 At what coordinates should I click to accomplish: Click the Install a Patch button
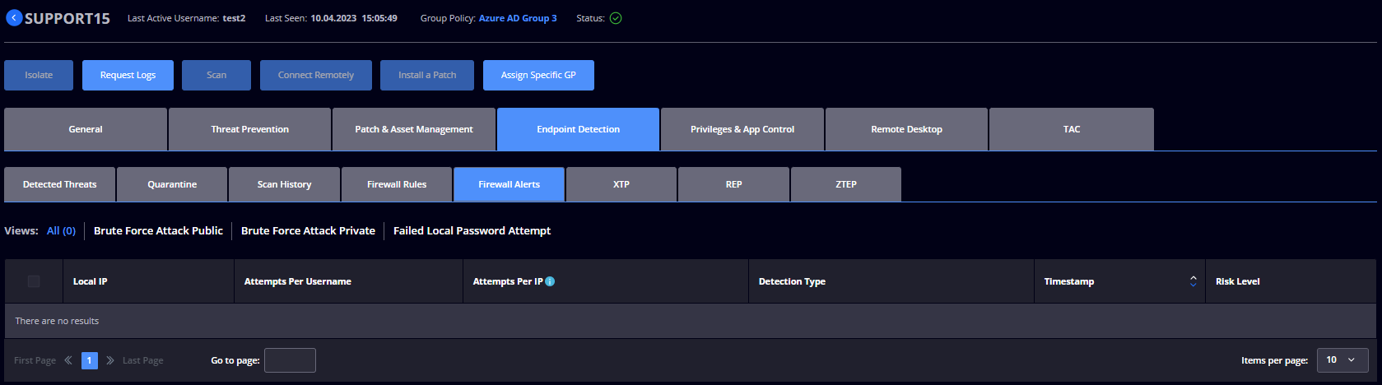[427, 75]
